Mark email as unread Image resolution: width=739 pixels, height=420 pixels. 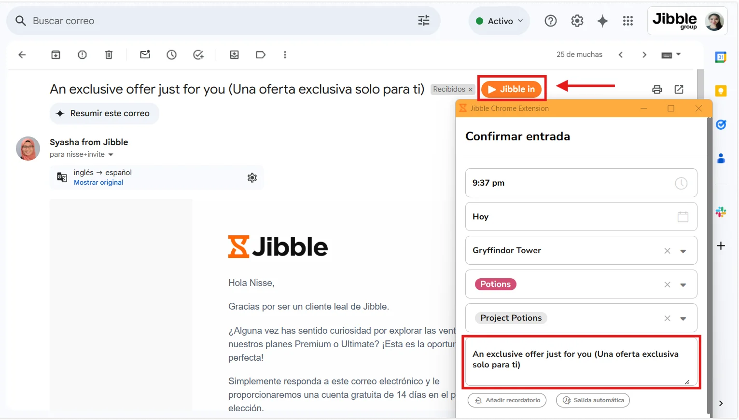click(145, 54)
